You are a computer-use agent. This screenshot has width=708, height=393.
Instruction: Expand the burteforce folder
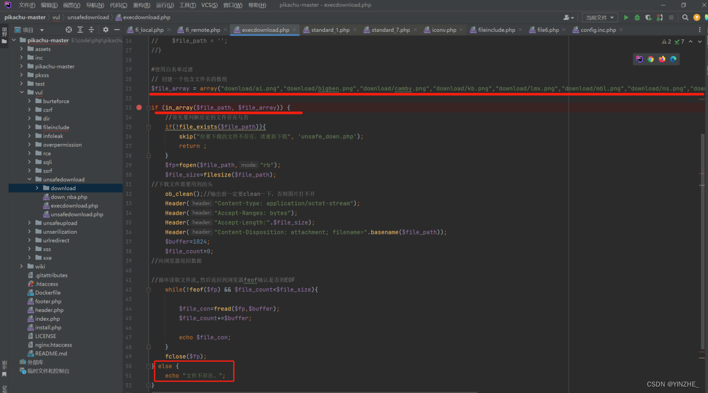coord(29,101)
